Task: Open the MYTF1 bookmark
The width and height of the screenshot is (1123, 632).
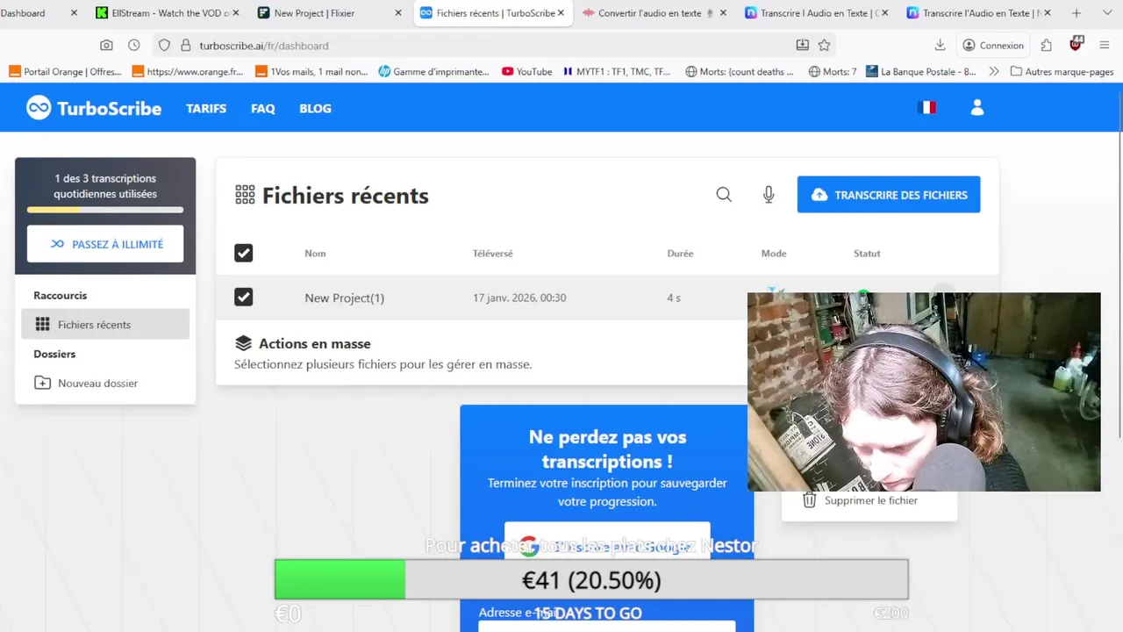Action: point(617,72)
